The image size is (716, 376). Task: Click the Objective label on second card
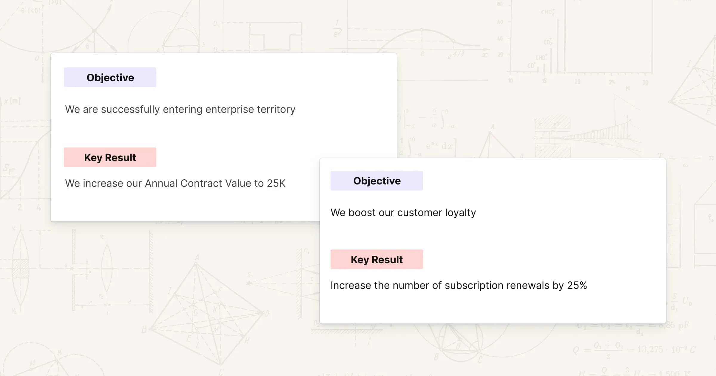[x=376, y=181]
